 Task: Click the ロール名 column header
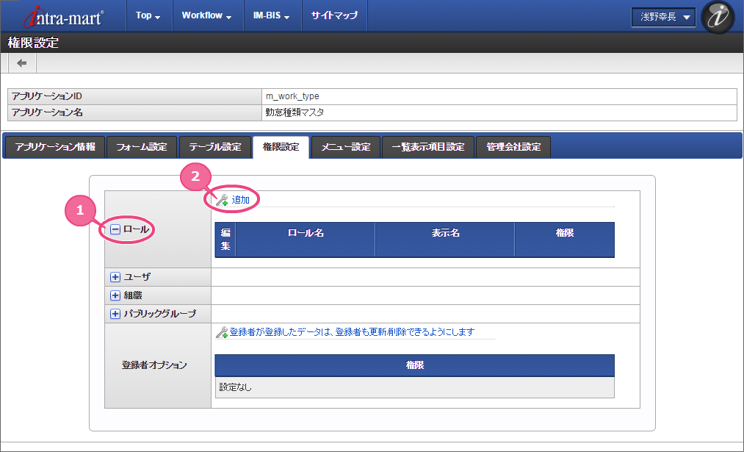pyautogui.click(x=305, y=240)
